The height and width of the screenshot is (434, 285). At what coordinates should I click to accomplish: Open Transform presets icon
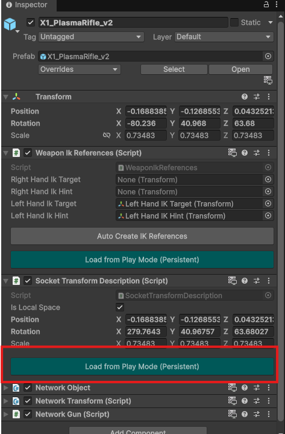[x=257, y=97]
